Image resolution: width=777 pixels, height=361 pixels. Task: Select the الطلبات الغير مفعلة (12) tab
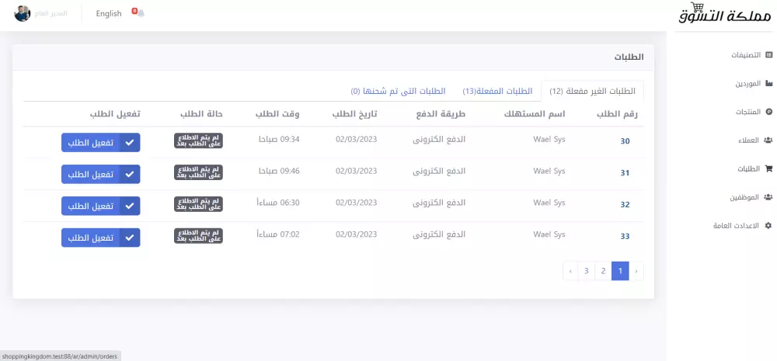592,91
